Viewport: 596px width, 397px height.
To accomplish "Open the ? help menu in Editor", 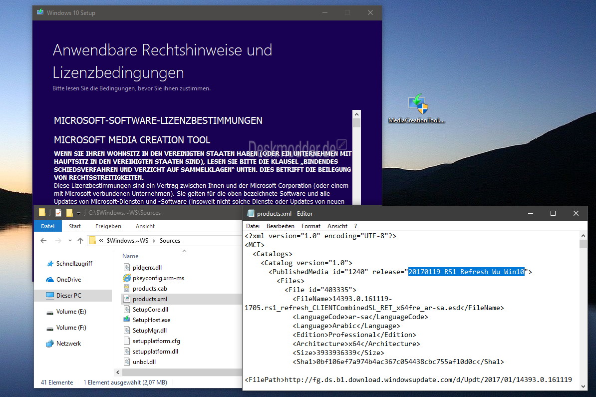I will 356,226.
